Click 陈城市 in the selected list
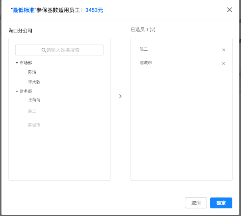 pos(146,63)
